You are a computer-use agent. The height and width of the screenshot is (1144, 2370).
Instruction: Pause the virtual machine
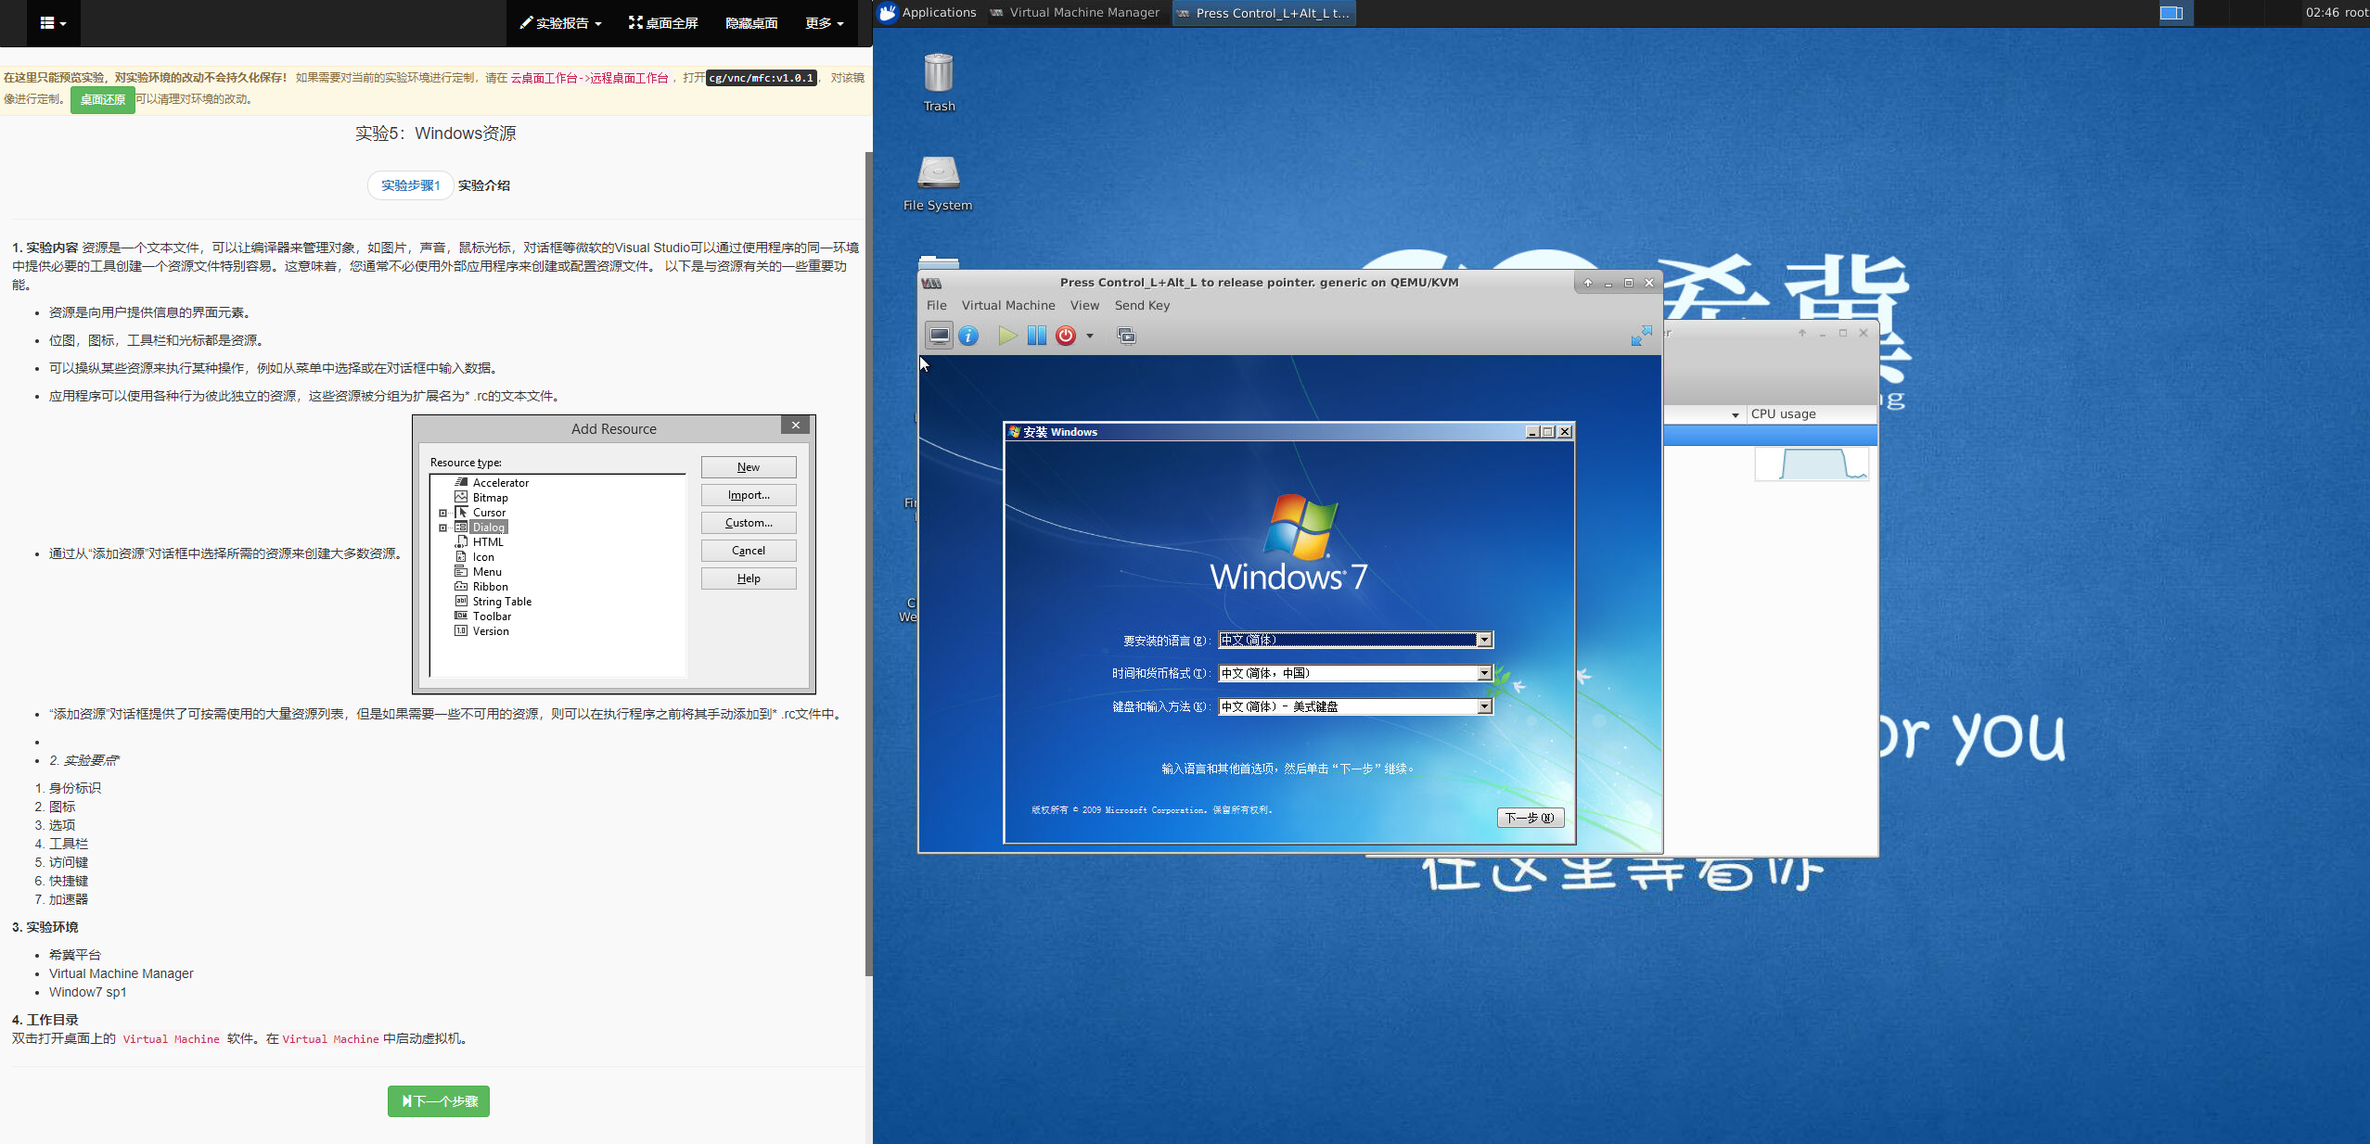point(1037,336)
